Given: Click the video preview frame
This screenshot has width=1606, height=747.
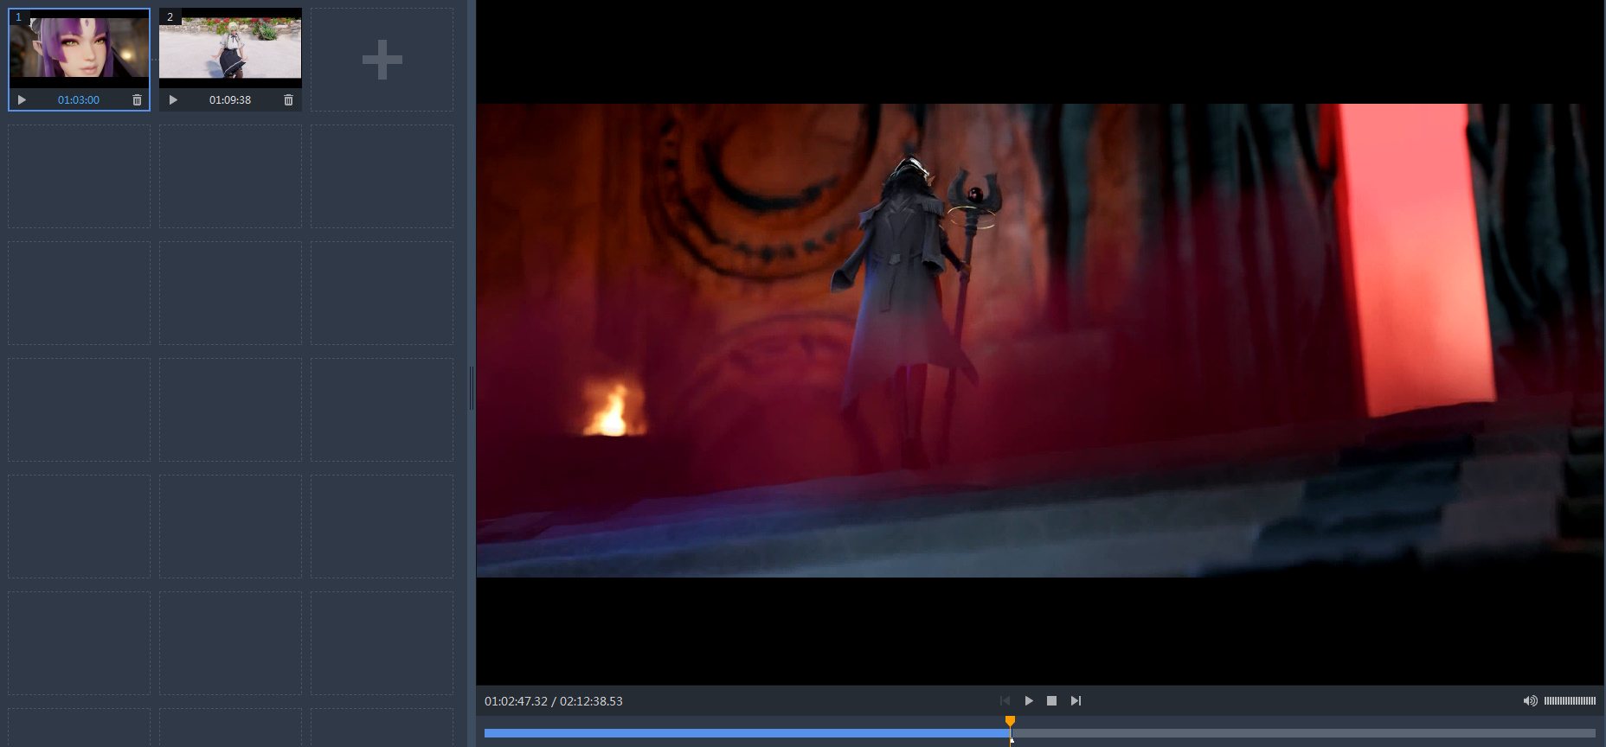Looking at the screenshot, I should point(1040,341).
